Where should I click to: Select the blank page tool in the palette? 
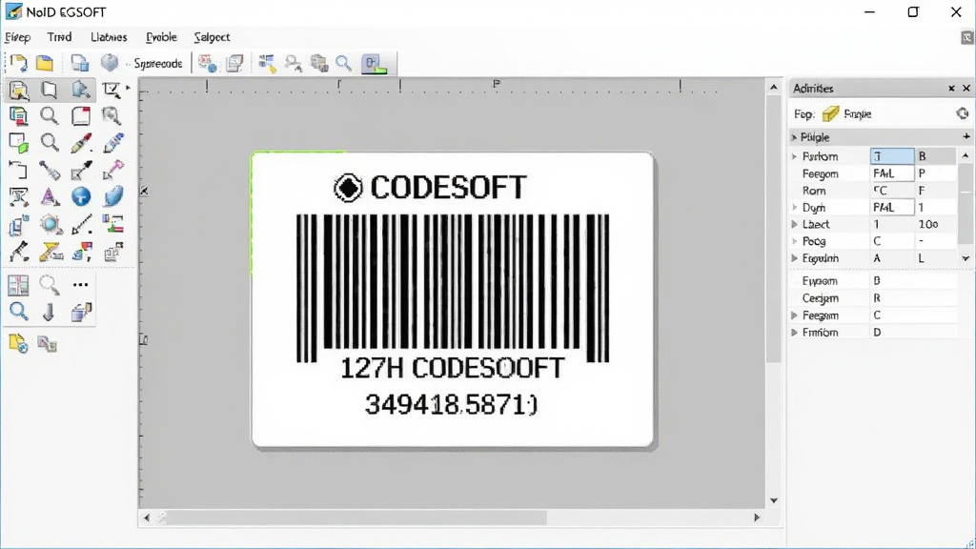click(50, 91)
